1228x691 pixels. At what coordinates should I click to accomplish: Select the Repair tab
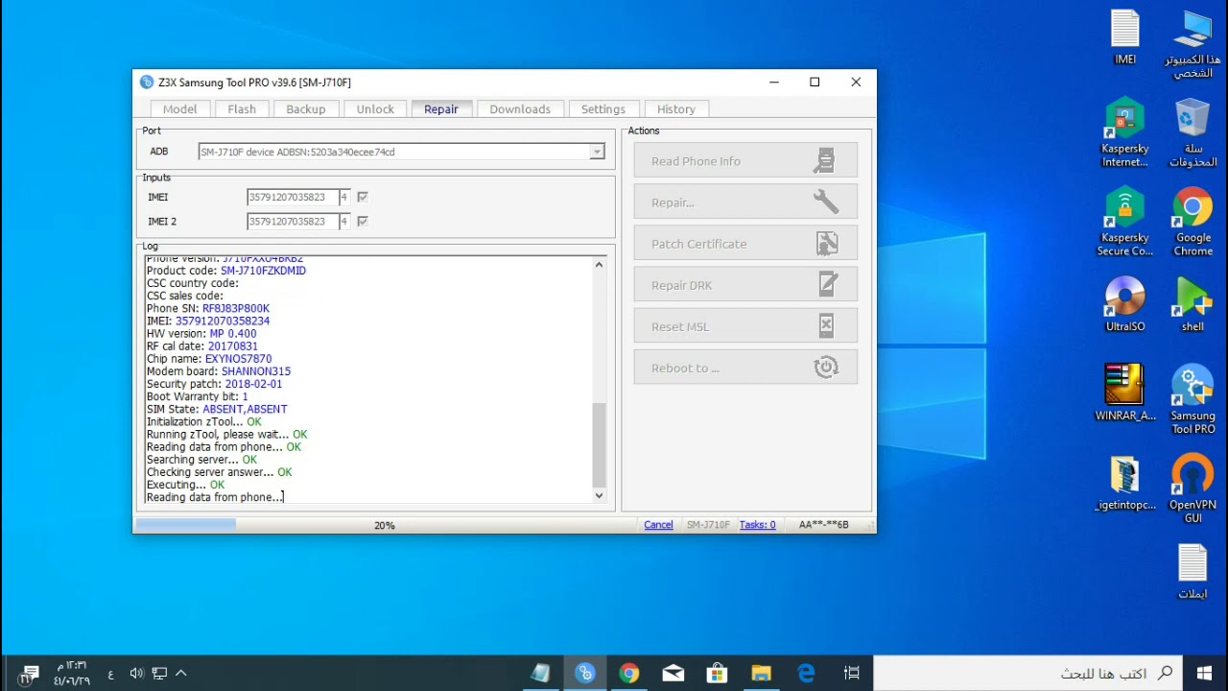click(441, 108)
